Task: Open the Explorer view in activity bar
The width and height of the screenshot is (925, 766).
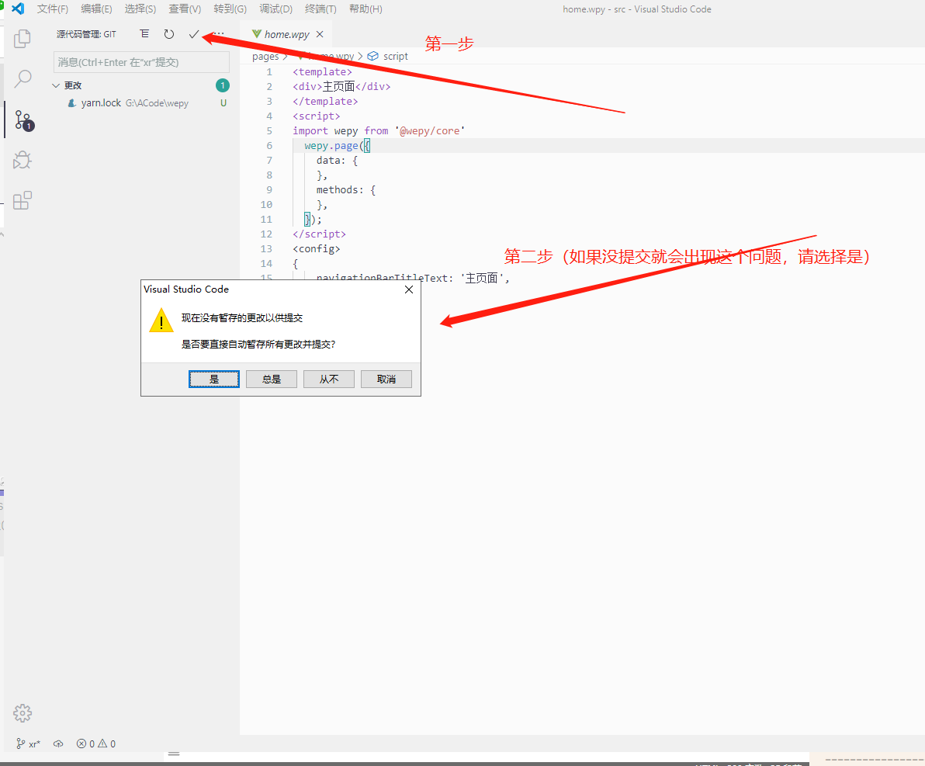Action: pyautogui.click(x=23, y=38)
